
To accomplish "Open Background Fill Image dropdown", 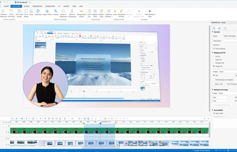I will 228,72.
